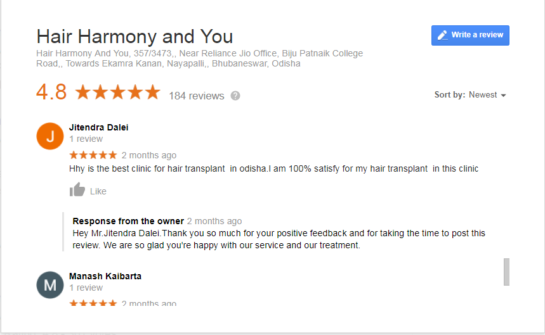The image size is (545, 335).
Task: Click the business address text
Action: (199, 58)
